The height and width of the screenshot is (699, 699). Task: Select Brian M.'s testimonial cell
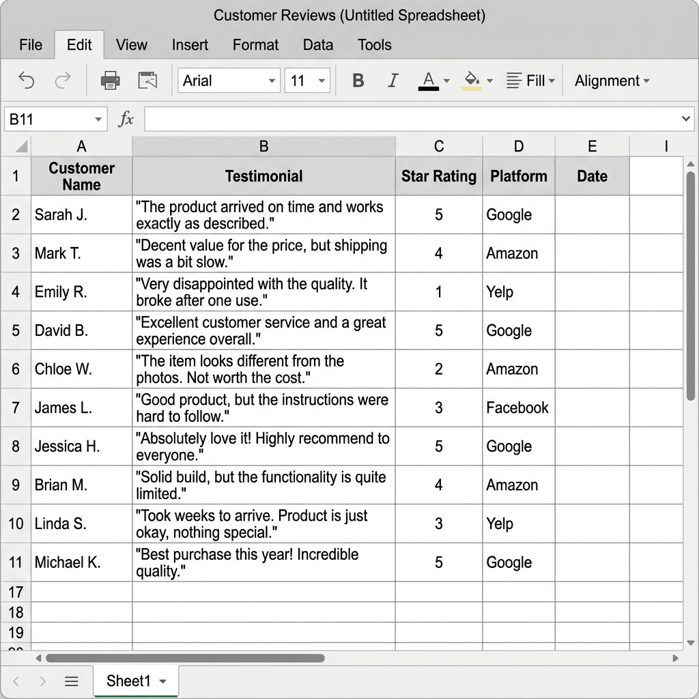point(264,485)
